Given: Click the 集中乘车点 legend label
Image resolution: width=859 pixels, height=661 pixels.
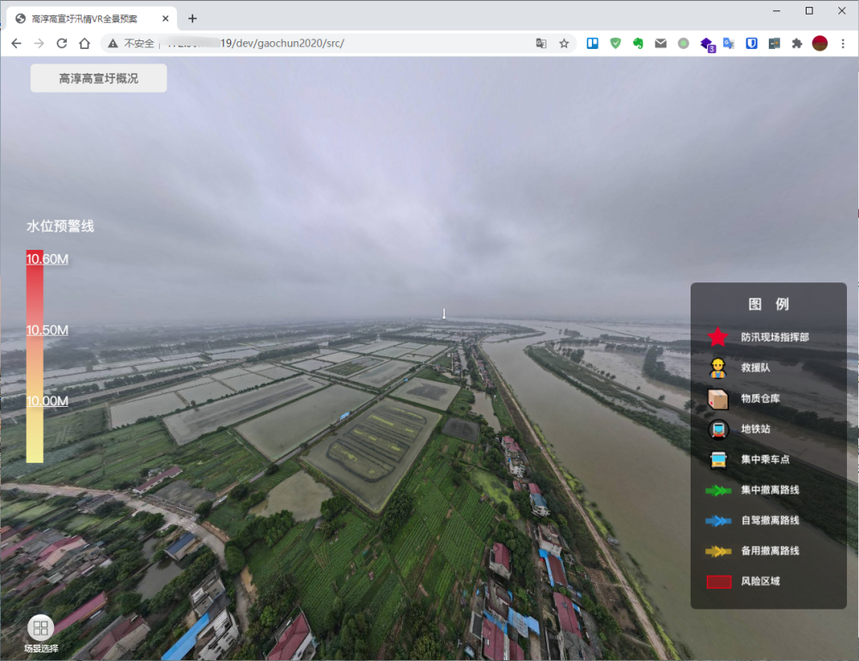Looking at the screenshot, I should point(765,459).
